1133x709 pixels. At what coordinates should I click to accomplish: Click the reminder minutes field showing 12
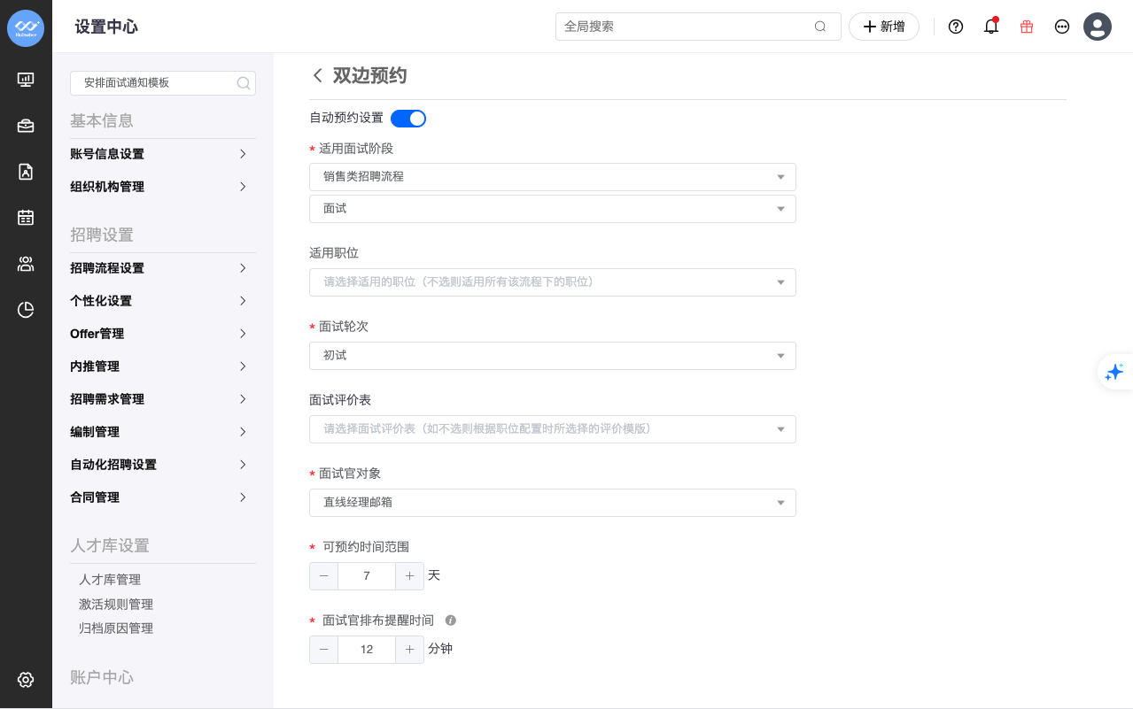click(x=367, y=650)
